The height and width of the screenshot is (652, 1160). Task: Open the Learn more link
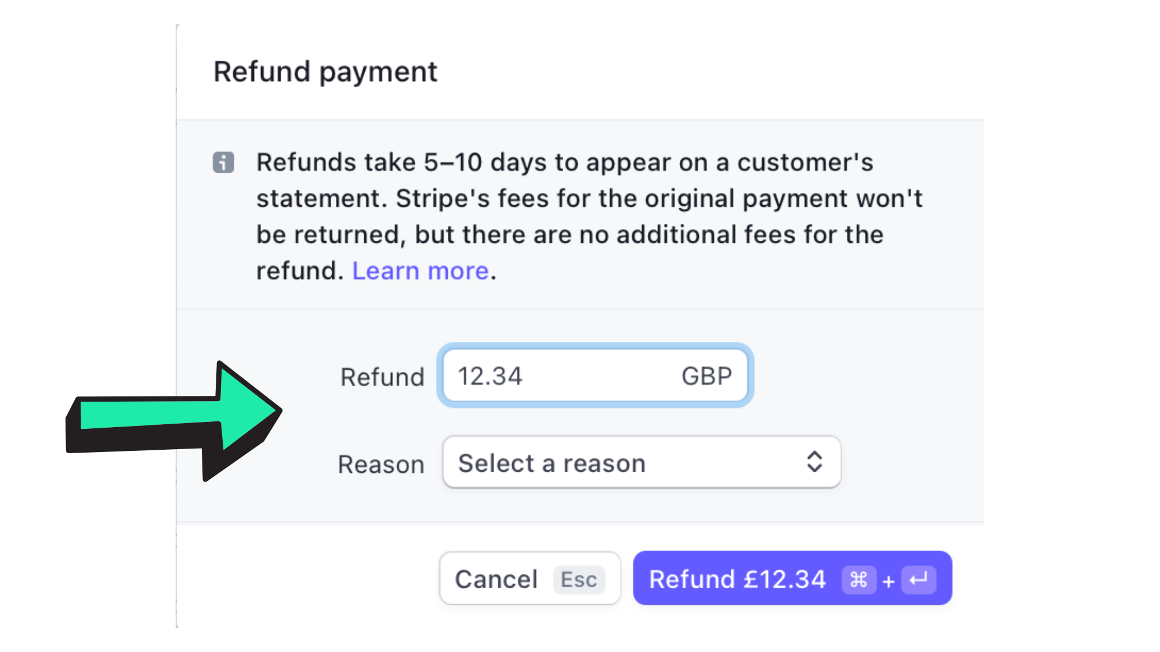420,271
